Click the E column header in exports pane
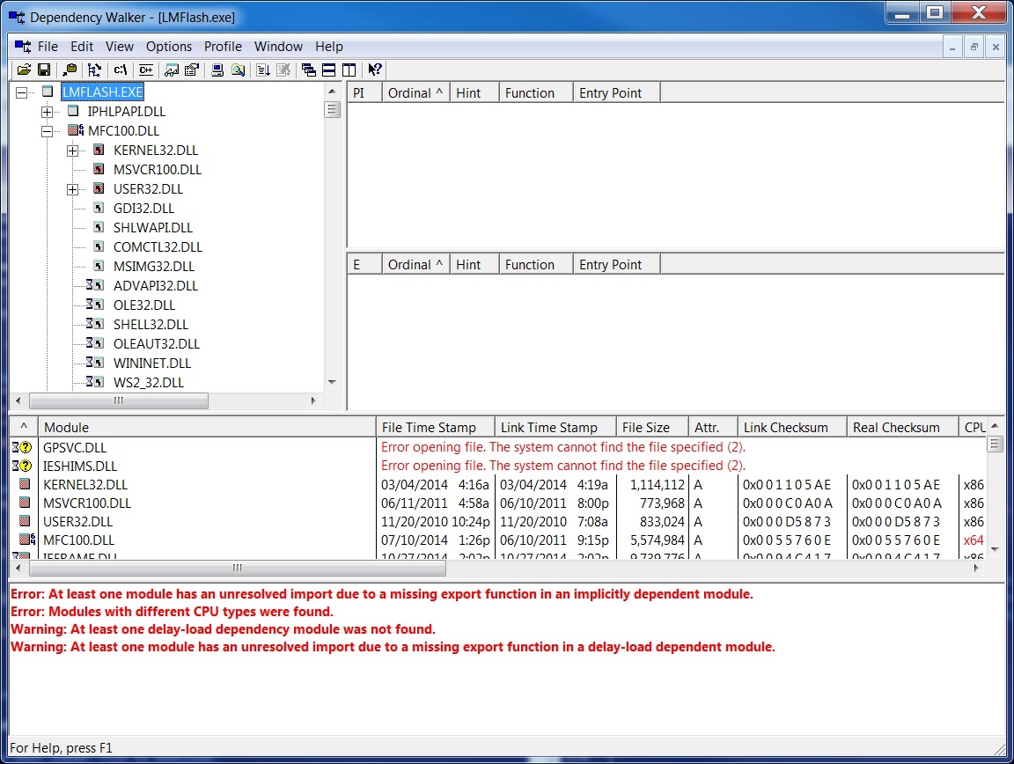The width and height of the screenshot is (1014, 764). click(364, 265)
